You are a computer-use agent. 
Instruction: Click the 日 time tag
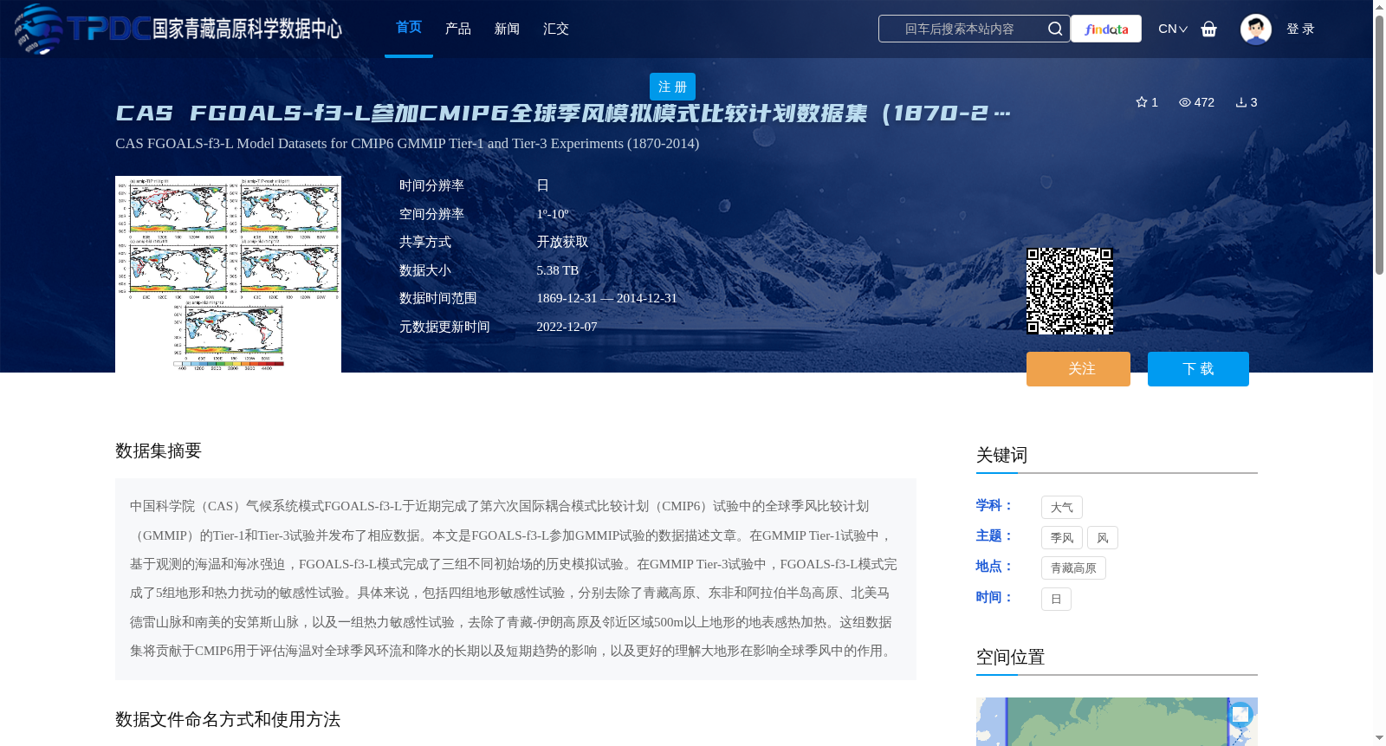(x=1056, y=599)
